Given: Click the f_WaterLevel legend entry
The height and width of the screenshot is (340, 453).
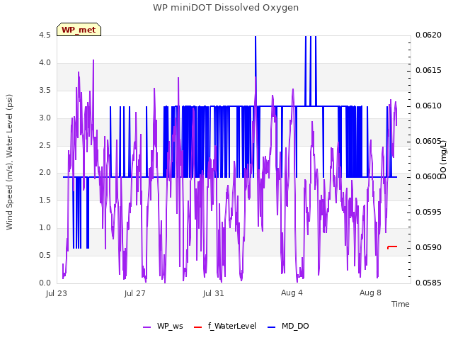Looking at the screenshot, I should (225, 326).
